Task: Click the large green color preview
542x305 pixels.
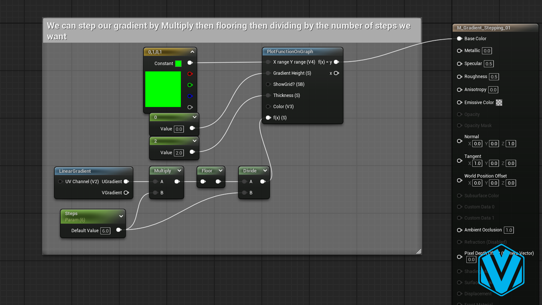Action: point(163,89)
